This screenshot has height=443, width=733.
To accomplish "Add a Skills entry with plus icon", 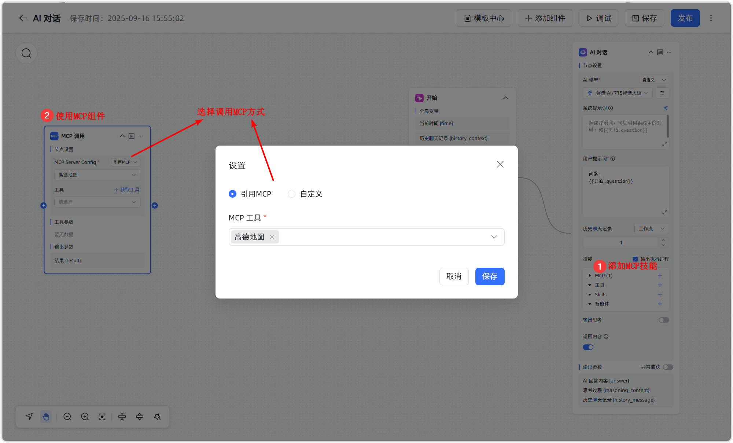I will pyautogui.click(x=660, y=294).
